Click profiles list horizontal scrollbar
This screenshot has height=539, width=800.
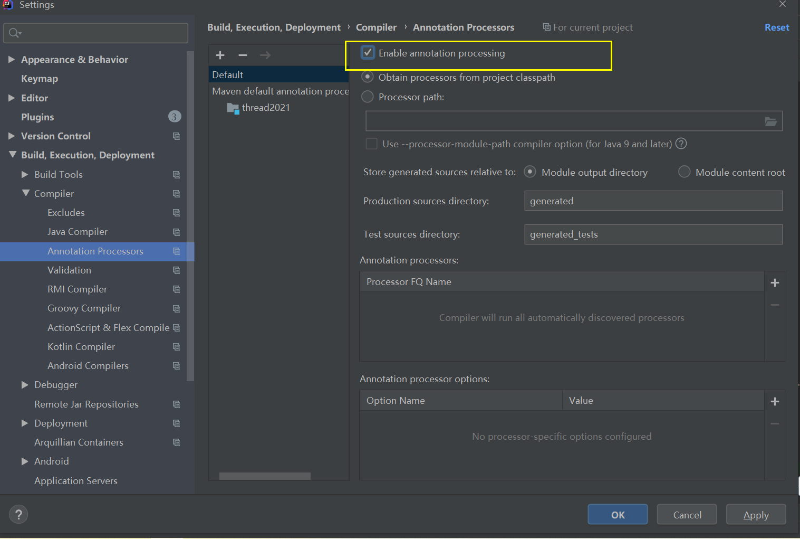tap(265, 476)
